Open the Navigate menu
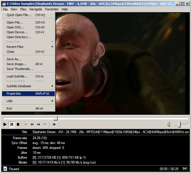Image resolution: width=191 pixels, height=173 pixels. (x=36, y=9)
